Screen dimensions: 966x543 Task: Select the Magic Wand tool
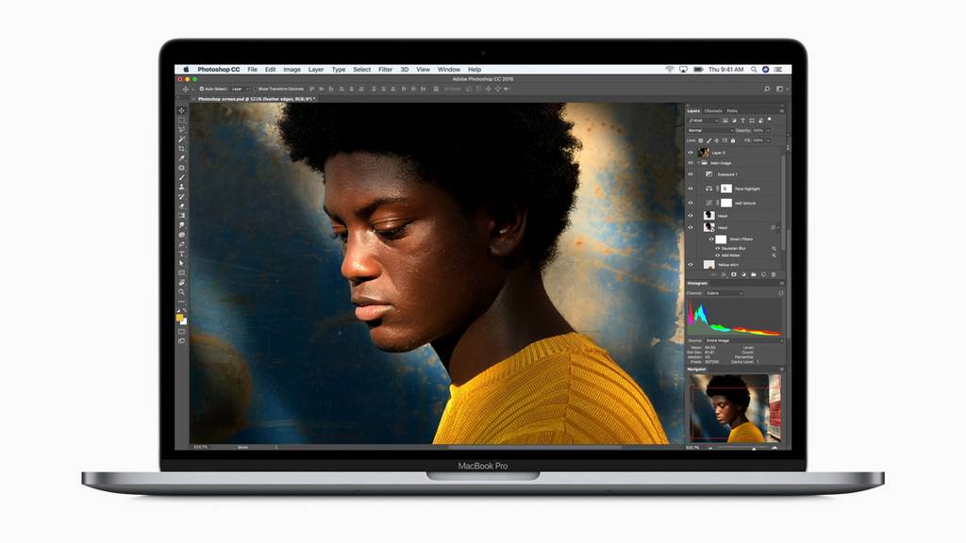[x=181, y=140]
